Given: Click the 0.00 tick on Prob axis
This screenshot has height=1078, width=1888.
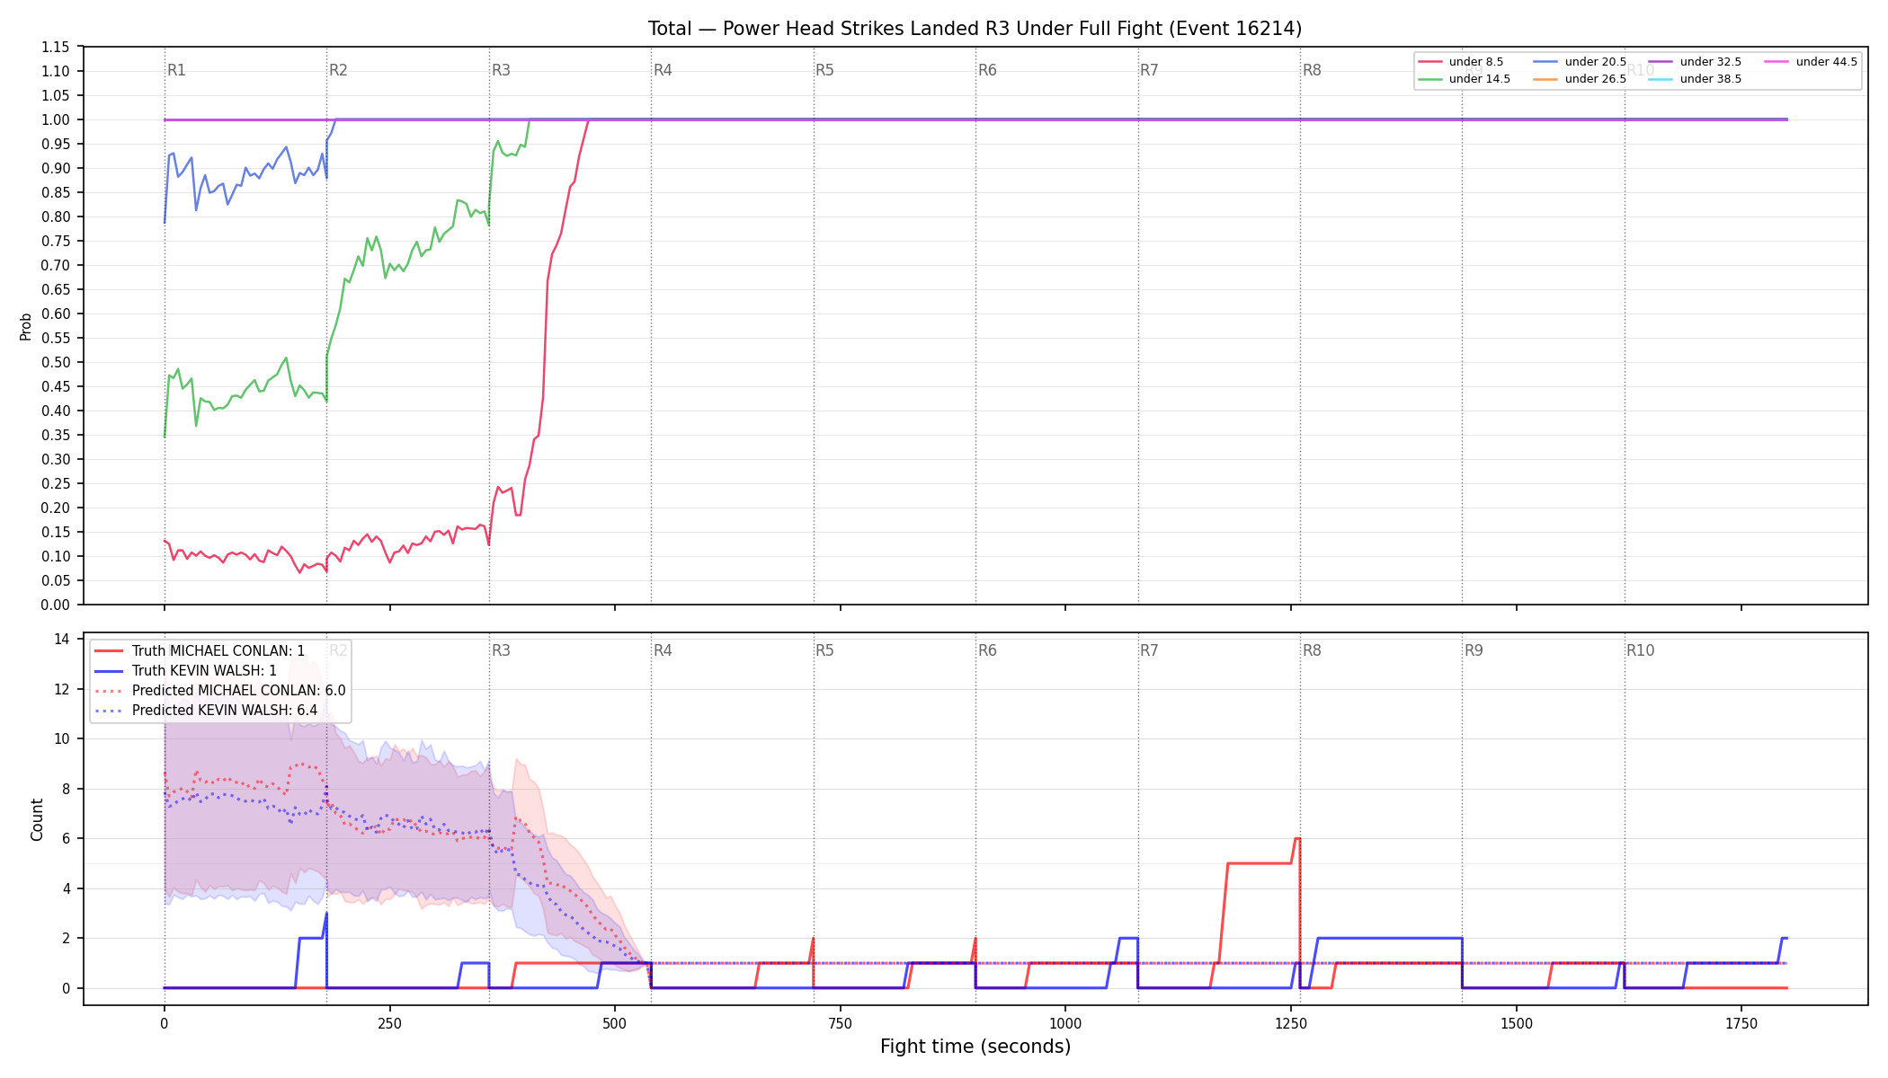Looking at the screenshot, I should click(x=56, y=605).
